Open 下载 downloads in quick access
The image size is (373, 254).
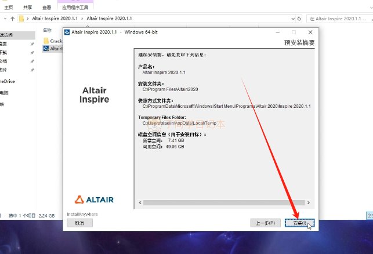[x=3, y=53]
